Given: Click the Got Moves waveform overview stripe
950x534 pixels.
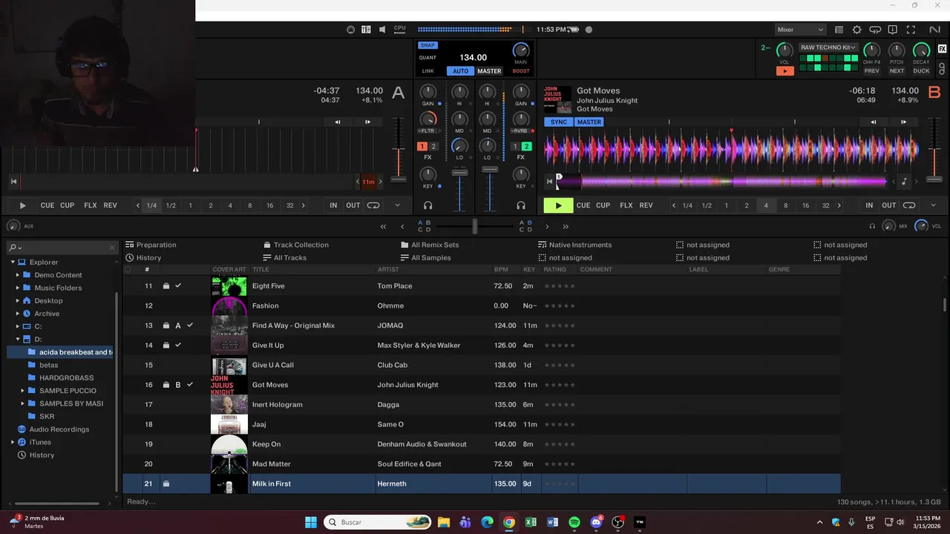Looking at the screenshot, I should point(722,181).
